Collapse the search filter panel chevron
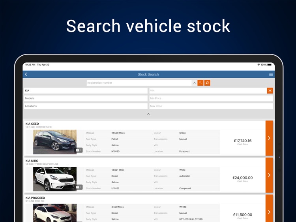This screenshot has height=222, width=296. [148, 114]
